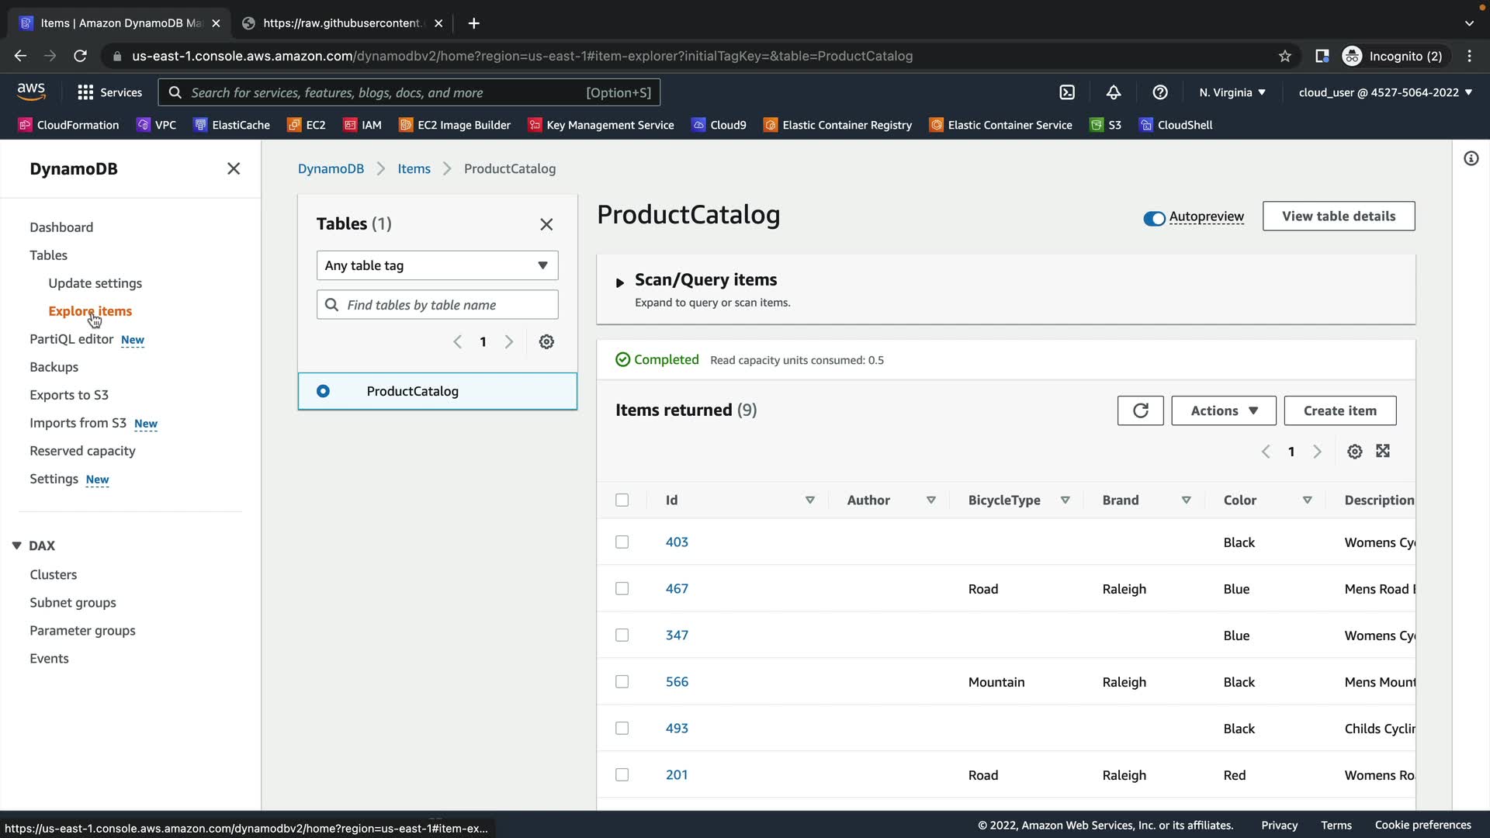The width and height of the screenshot is (1490, 838).
Task: Check the box for item 403
Action: [622, 542]
